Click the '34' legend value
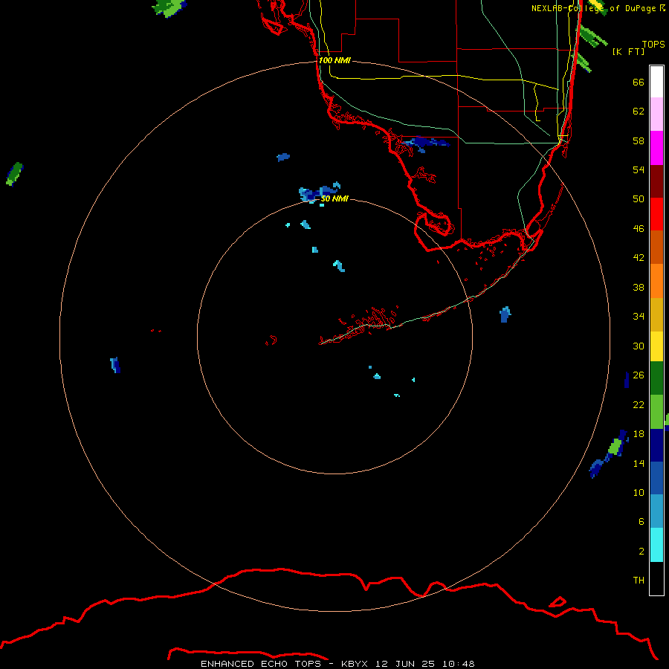Viewport: 669px width, 669px height. 639,316
